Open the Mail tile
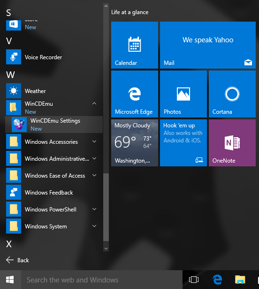The width and height of the screenshot is (259, 289). (208, 45)
